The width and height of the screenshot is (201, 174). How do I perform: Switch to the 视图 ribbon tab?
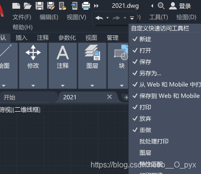[x=91, y=38]
